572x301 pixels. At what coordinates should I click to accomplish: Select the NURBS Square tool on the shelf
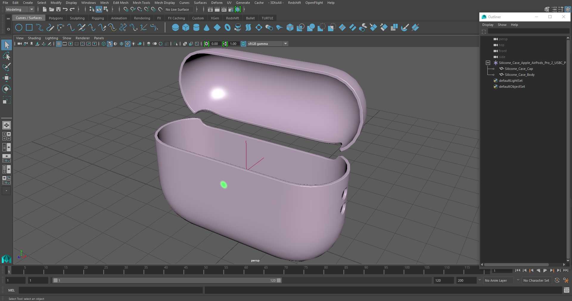click(x=29, y=28)
